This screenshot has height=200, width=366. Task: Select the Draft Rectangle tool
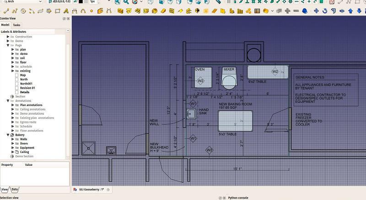[x=58, y=11]
